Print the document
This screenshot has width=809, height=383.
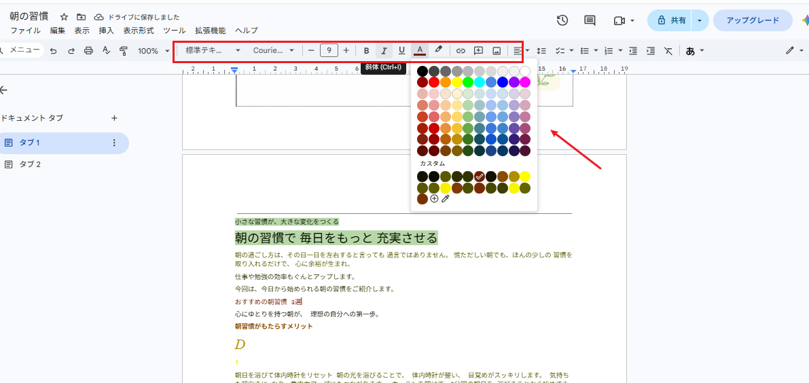click(89, 50)
